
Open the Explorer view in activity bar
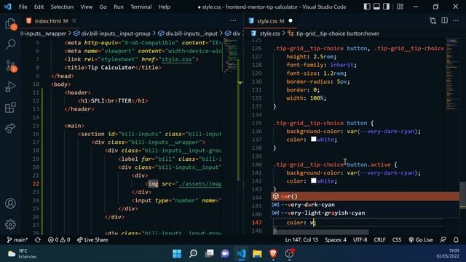[10, 24]
